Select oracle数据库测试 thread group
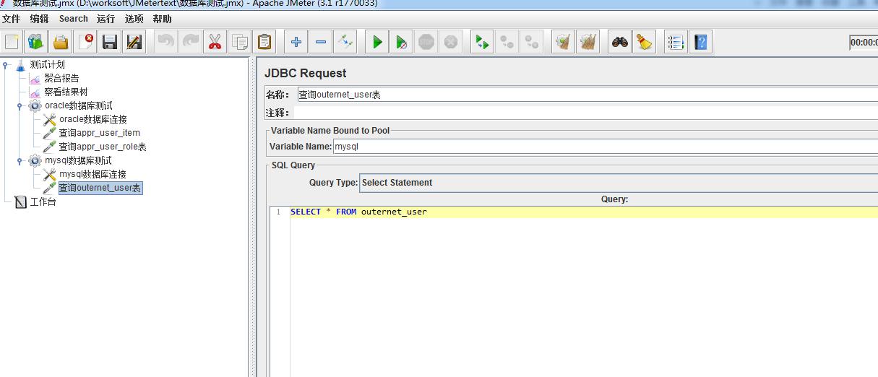878x377 pixels. click(x=78, y=105)
